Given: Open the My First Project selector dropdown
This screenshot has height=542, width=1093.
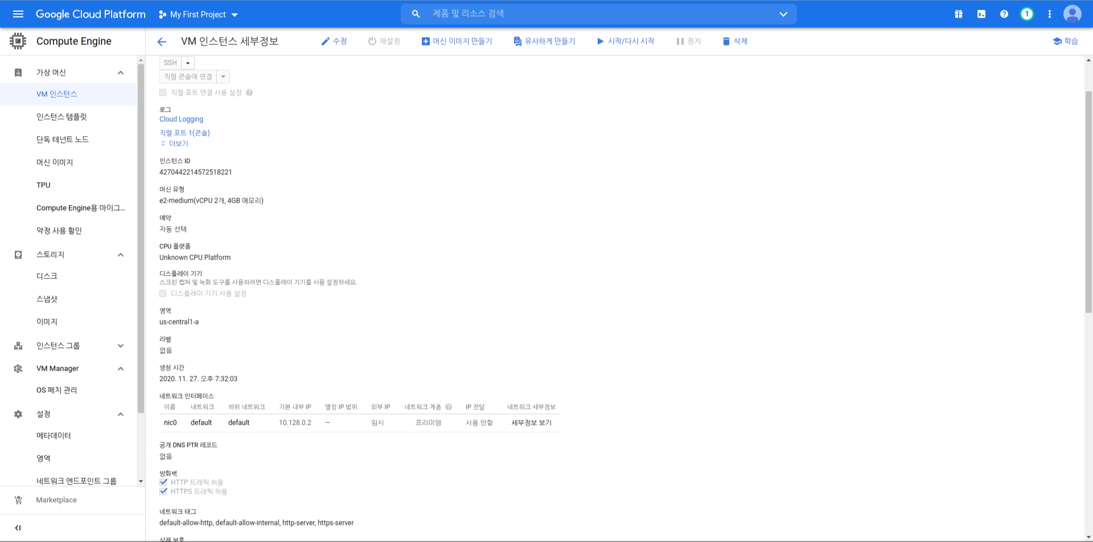Looking at the screenshot, I should pyautogui.click(x=198, y=14).
